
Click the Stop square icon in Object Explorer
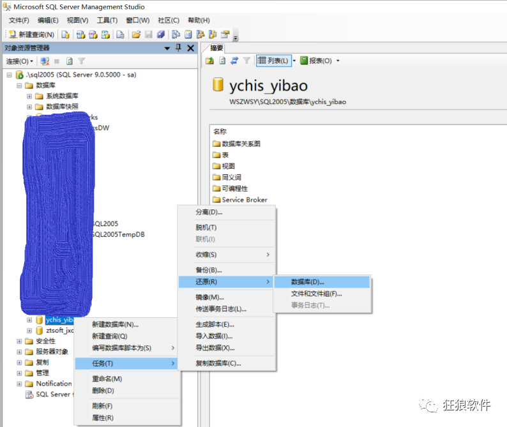[x=57, y=61]
